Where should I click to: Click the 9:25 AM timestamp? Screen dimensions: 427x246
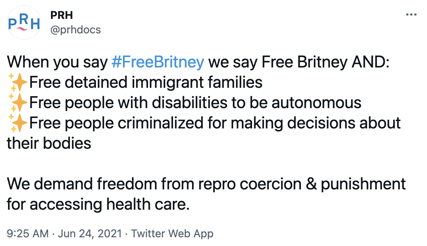27,233
